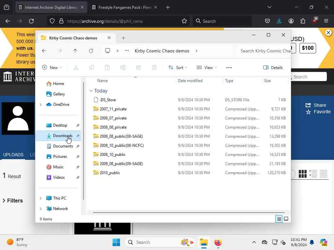The width and height of the screenshot is (334, 250).
Task: Select the UPLOADS tab on archive page
Action: tap(13, 155)
